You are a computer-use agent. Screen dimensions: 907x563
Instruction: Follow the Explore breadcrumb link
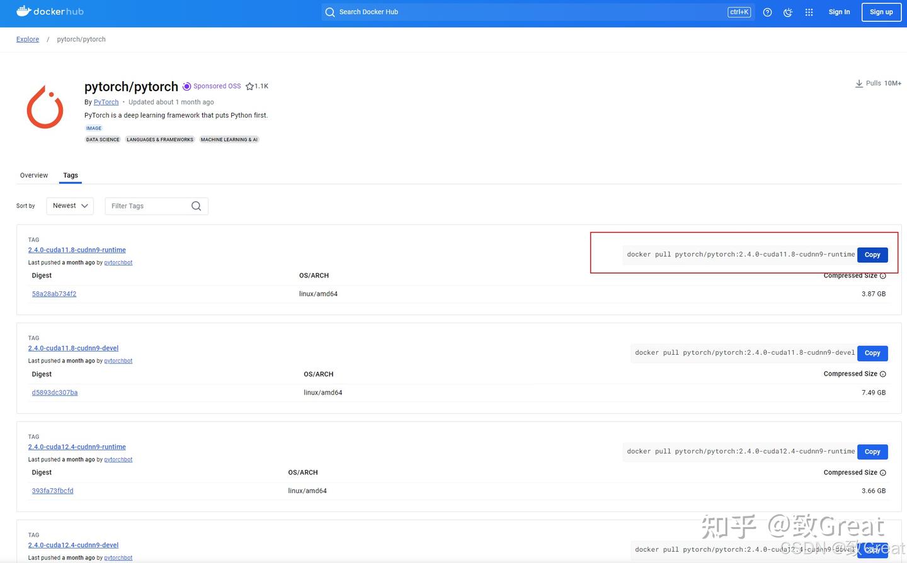28,40
